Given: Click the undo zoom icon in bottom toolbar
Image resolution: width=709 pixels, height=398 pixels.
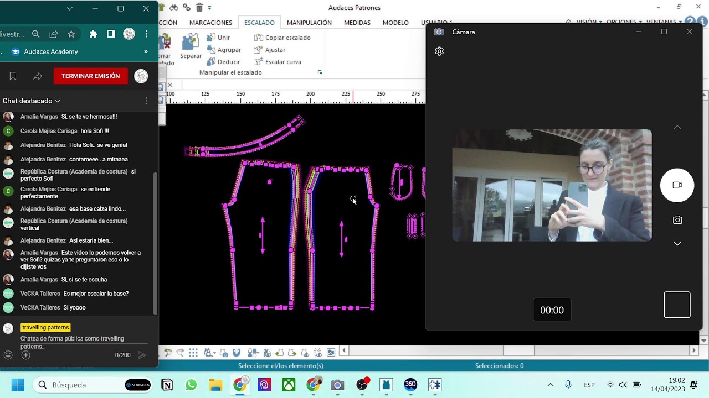Looking at the screenshot, I should pos(168,353).
